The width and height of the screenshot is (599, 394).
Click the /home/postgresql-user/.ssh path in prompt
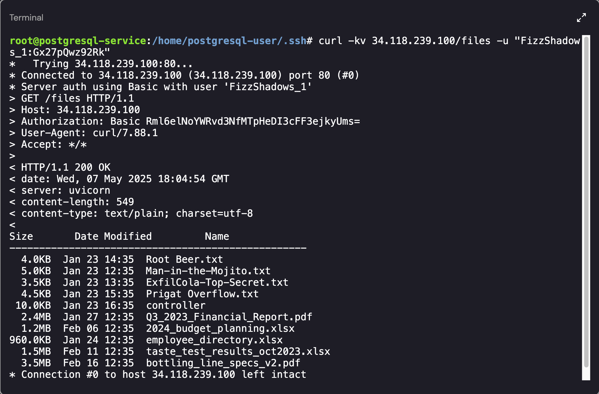coord(229,41)
